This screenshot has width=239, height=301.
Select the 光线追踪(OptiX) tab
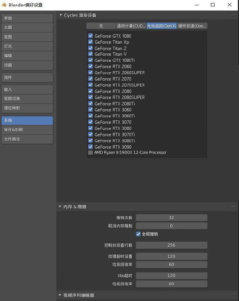tap(161, 26)
